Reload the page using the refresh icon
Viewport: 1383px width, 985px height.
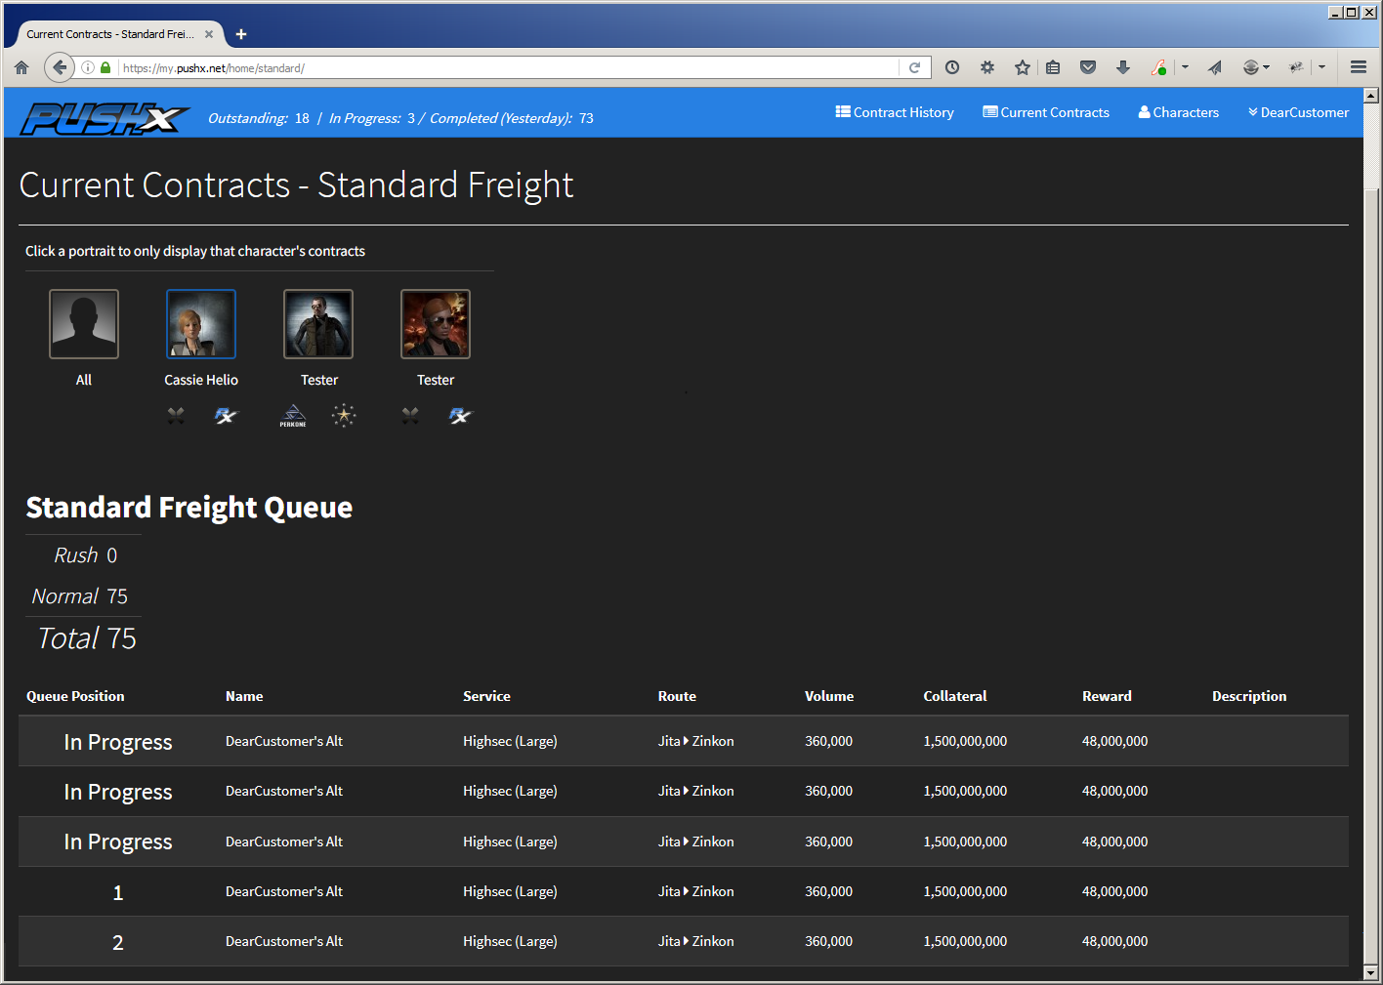pos(915,67)
